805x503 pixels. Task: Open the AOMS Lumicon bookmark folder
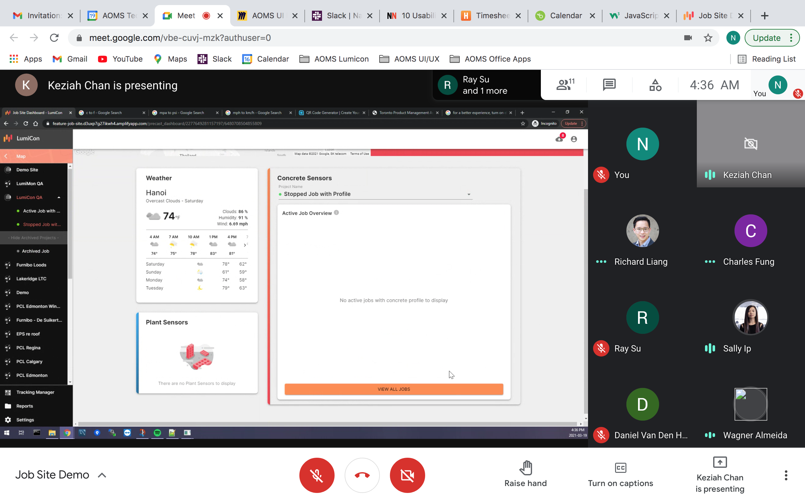[334, 59]
